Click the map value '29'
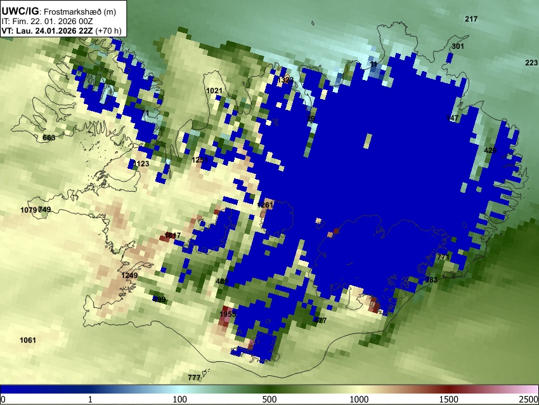The image size is (539, 405). click(x=311, y=119)
